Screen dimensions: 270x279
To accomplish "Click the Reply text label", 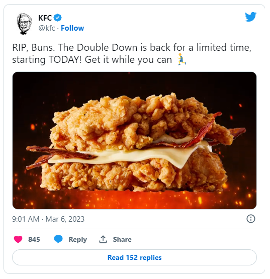I will point(78,239).
